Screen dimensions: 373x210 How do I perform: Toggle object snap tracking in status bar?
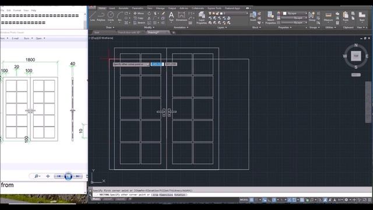pyautogui.click(x=290, y=200)
